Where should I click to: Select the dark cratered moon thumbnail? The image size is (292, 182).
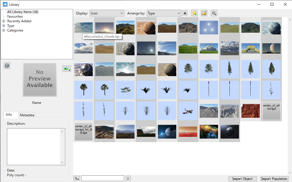(x=229, y=132)
